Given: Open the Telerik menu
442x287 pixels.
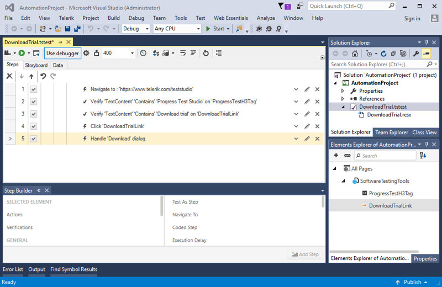Looking at the screenshot, I should pos(66,18).
